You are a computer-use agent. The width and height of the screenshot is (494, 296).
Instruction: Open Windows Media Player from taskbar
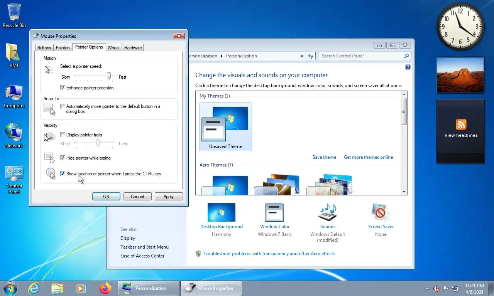click(81, 288)
